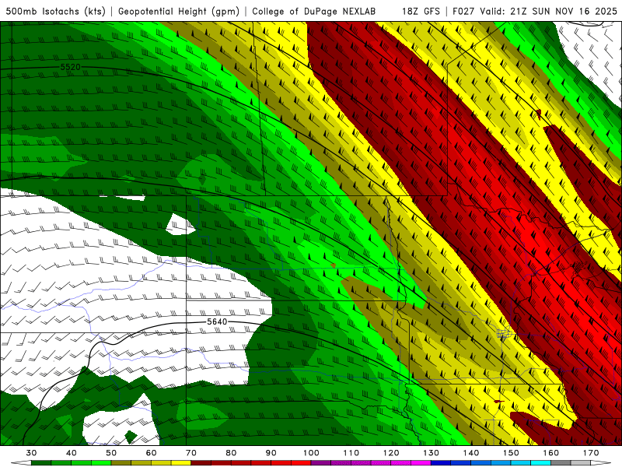Click the "Geopotential Height (gpm)" title text
The height and width of the screenshot is (467, 622).
click(x=179, y=11)
